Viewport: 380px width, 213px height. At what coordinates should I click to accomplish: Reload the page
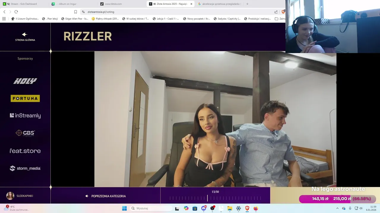coord(16,12)
